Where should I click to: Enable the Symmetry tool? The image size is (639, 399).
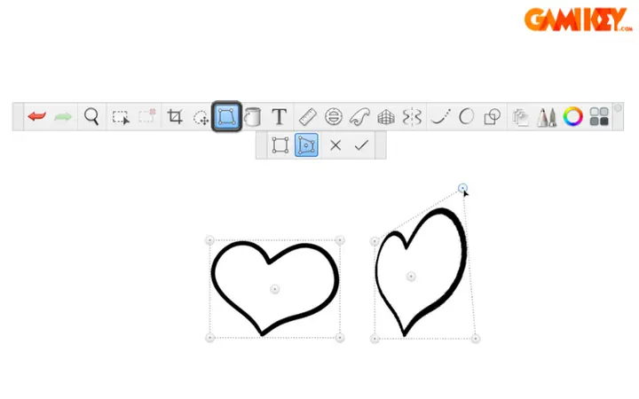(x=412, y=117)
